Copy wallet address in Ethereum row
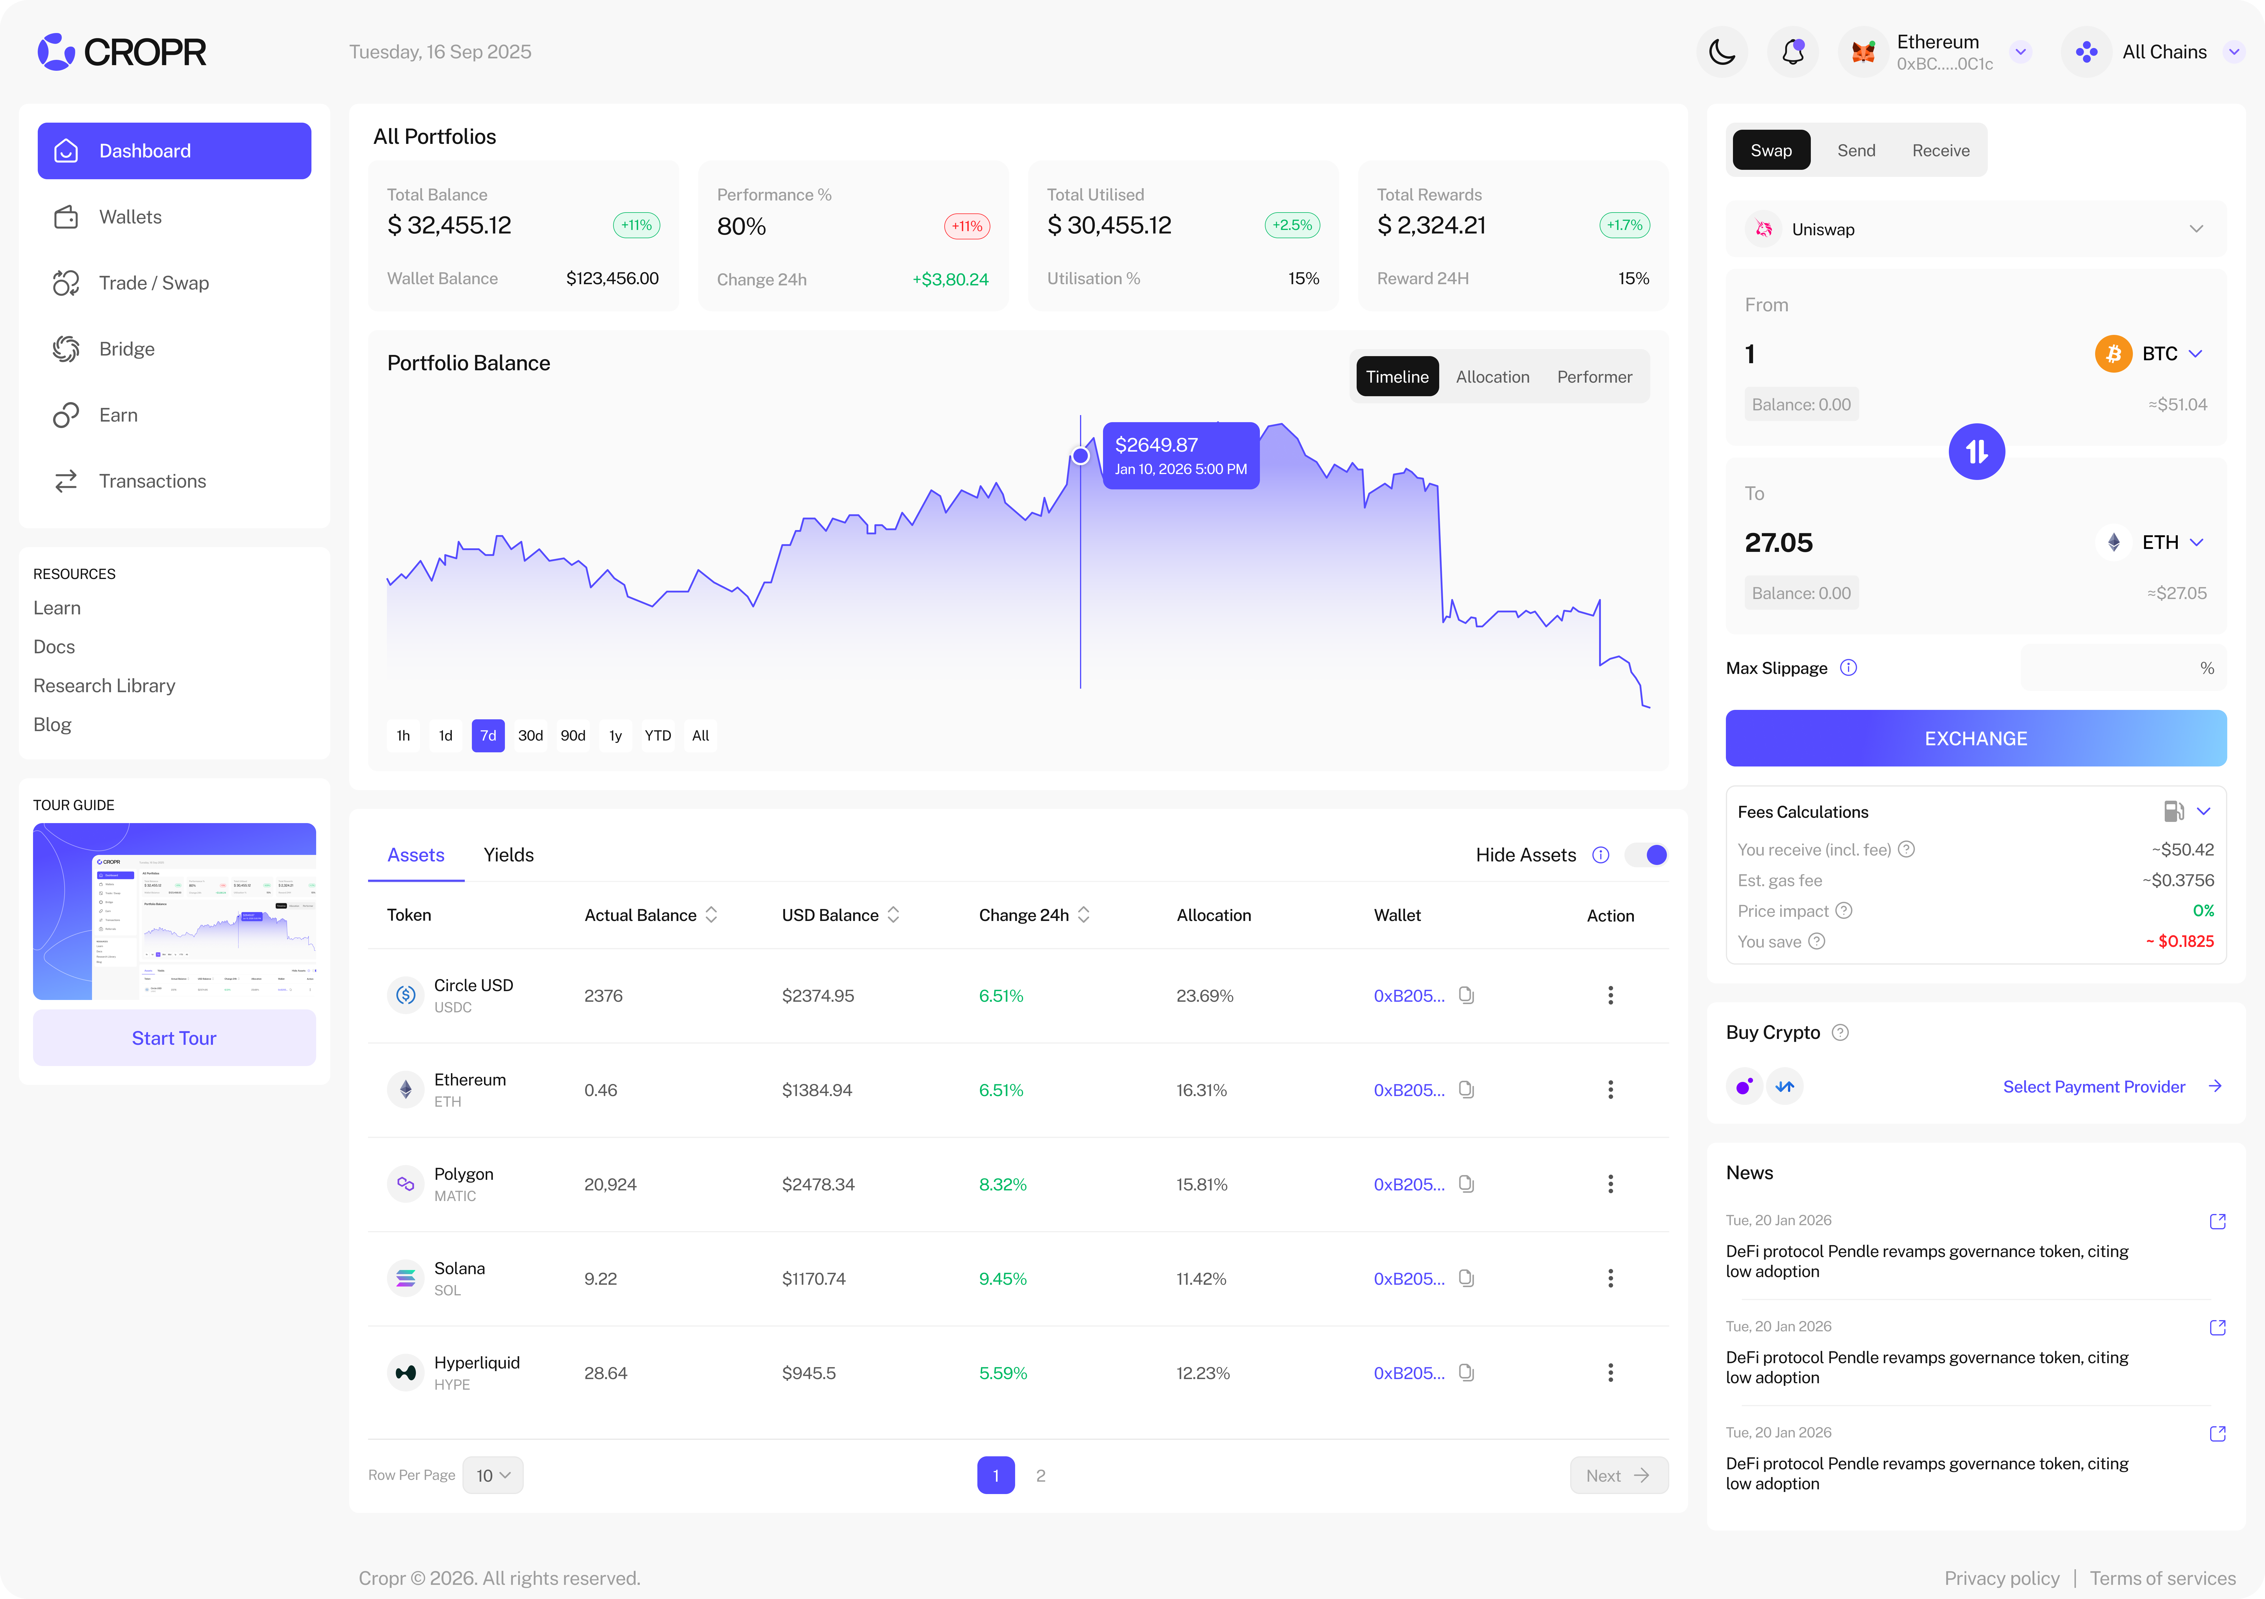This screenshot has height=1599, width=2265. [1467, 1089]
